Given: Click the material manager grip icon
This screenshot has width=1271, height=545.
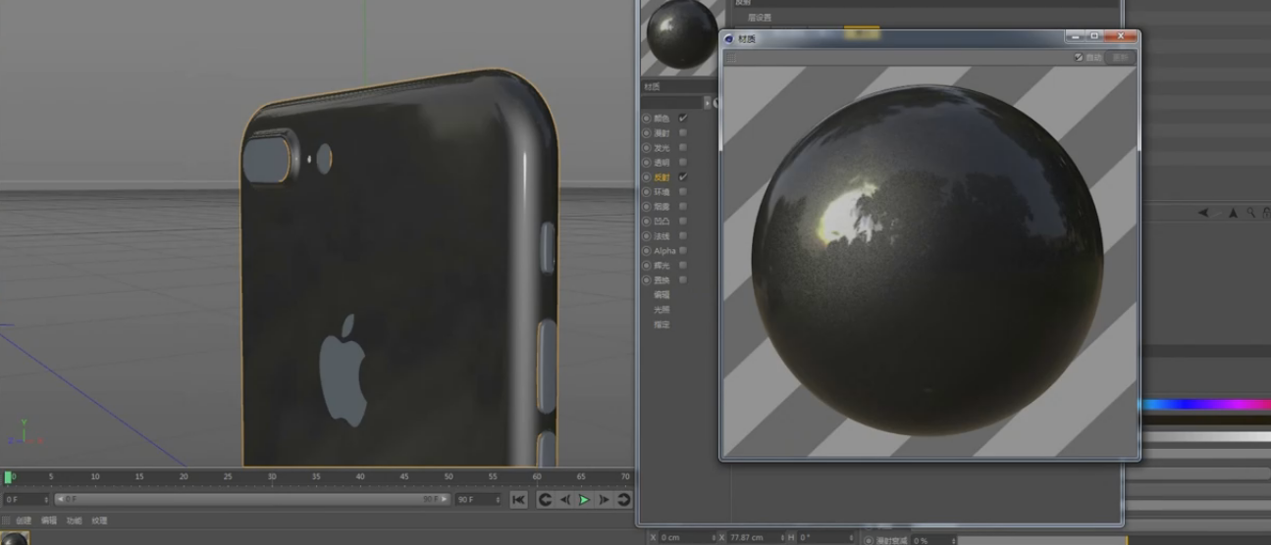Looking at the screenshot, I should (x=6, y=520).
